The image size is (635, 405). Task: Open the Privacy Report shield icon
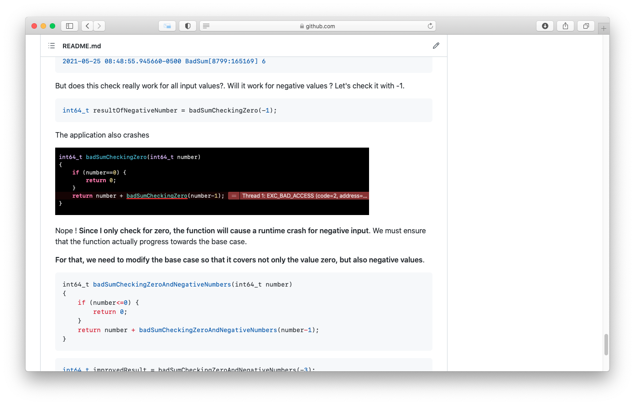(187, 26)
